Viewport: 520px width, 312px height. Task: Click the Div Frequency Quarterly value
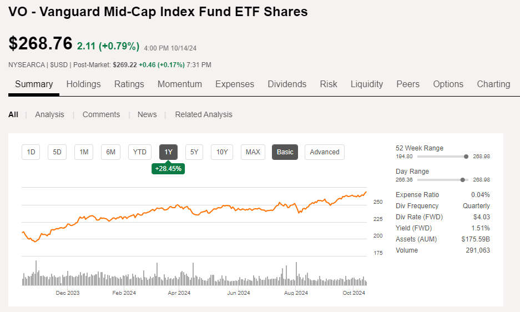pyautogui.click(x=476, y=206)
